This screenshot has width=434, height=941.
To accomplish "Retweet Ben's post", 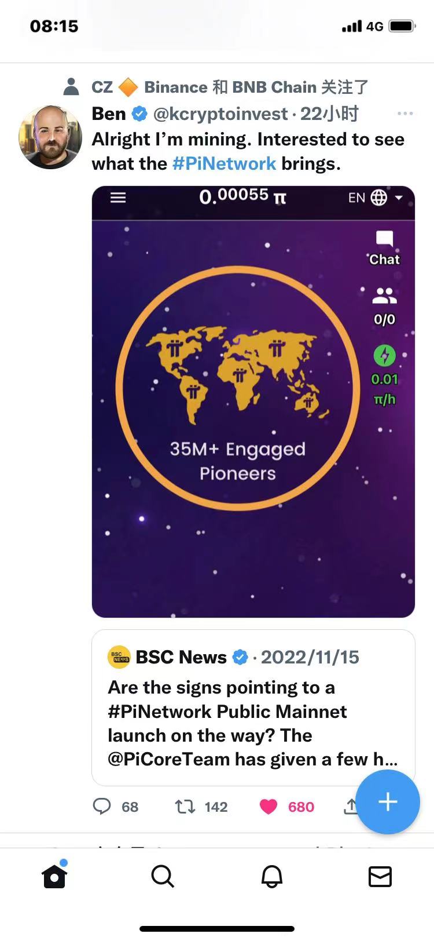I will pyautogui.click(x=185, y=806).
